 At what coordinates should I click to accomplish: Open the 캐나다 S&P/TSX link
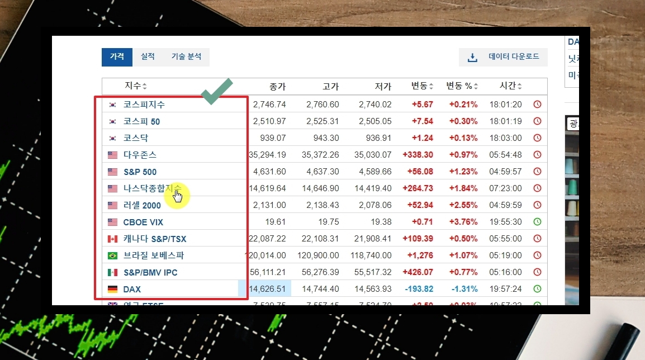(x=155, y=239)
